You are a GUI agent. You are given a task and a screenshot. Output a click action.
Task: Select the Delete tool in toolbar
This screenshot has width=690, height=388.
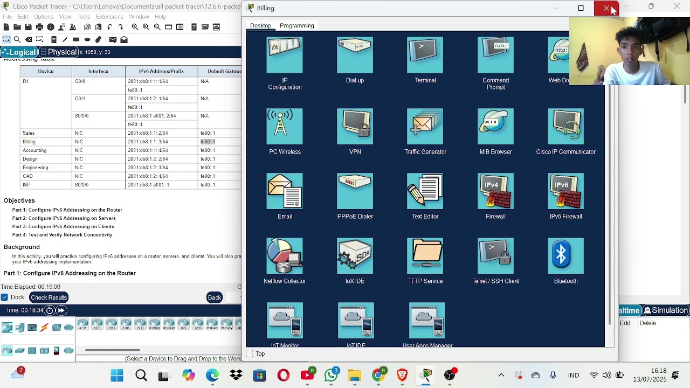(x=29, y=39)
